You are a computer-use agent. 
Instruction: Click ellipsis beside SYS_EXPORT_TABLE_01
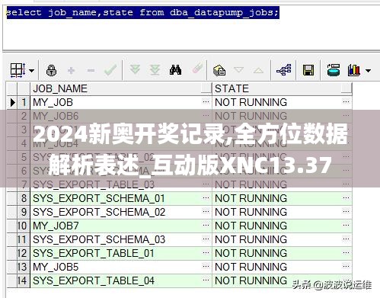tap(206, 252)
